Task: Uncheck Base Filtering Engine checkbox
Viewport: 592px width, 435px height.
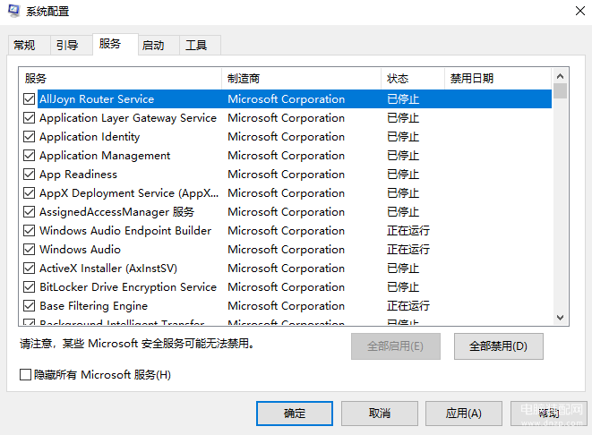Action: (x=29, y=305)
